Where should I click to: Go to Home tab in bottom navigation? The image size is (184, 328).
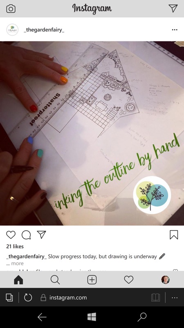coord(18,280)
